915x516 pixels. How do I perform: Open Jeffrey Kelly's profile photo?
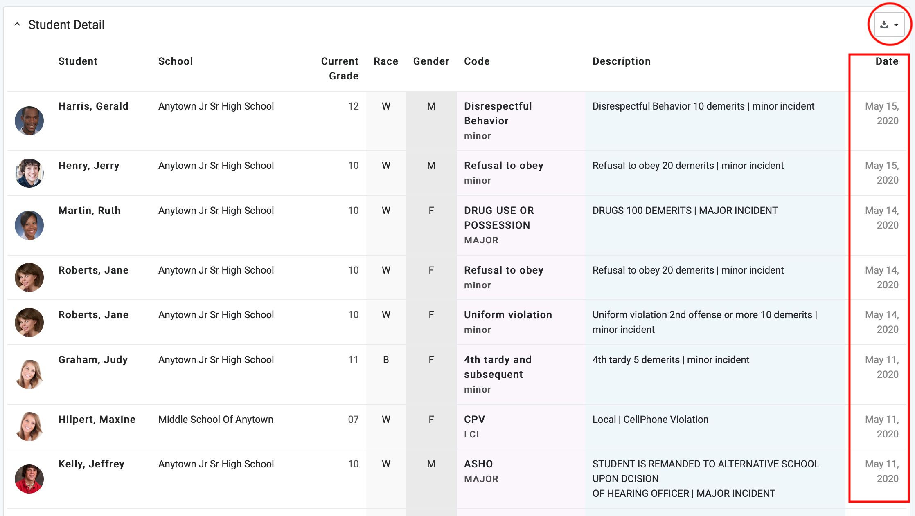point(29,479)
